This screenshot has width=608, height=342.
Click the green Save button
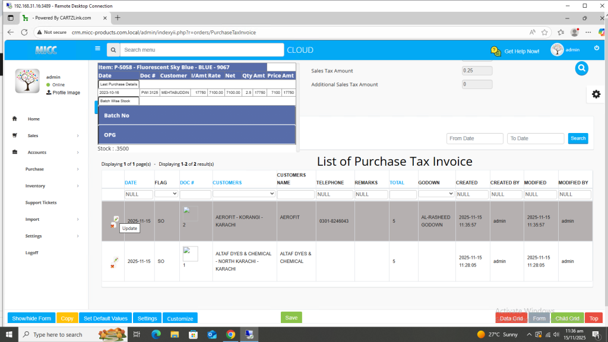[291, 318]
